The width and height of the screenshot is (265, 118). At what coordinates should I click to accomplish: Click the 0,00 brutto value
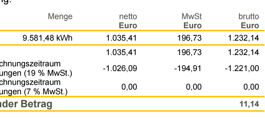[x=251, y=87]
